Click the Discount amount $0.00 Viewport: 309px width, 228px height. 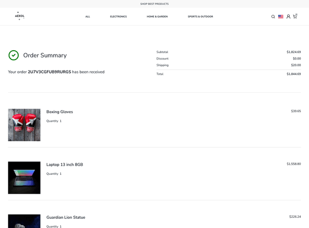[x=297, y=58]
